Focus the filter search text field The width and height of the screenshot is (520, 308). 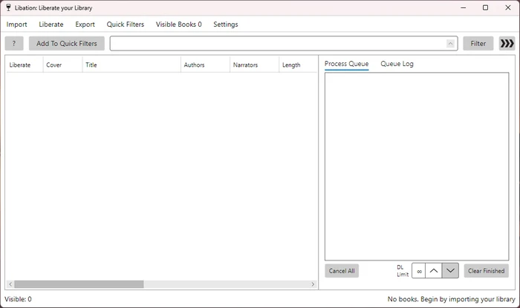tap(278, 44)
